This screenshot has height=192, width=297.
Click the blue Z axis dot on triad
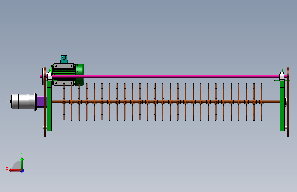22,170
